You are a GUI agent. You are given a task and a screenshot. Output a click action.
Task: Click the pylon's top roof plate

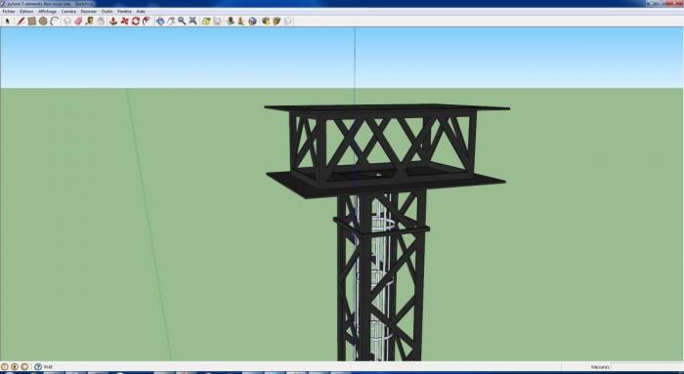point(387,107)
